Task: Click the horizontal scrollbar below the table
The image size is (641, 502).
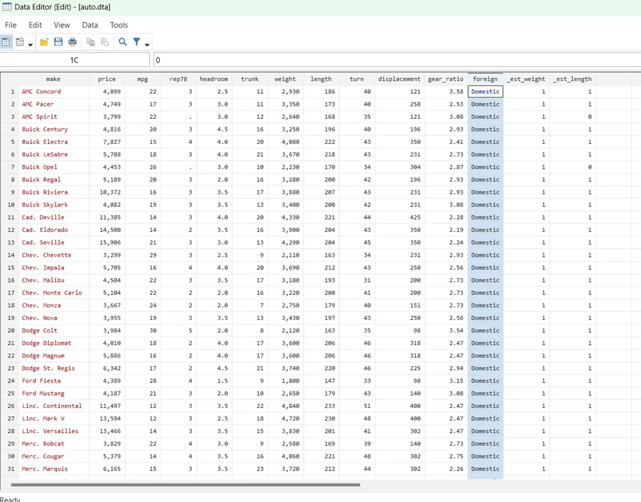Action: click(185, 485)
